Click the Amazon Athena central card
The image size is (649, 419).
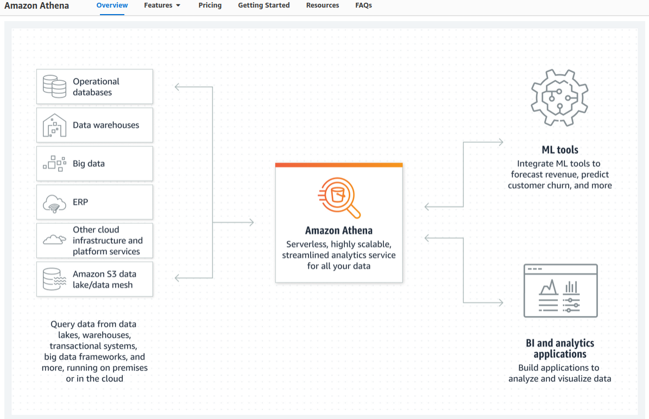pos(338,222)
